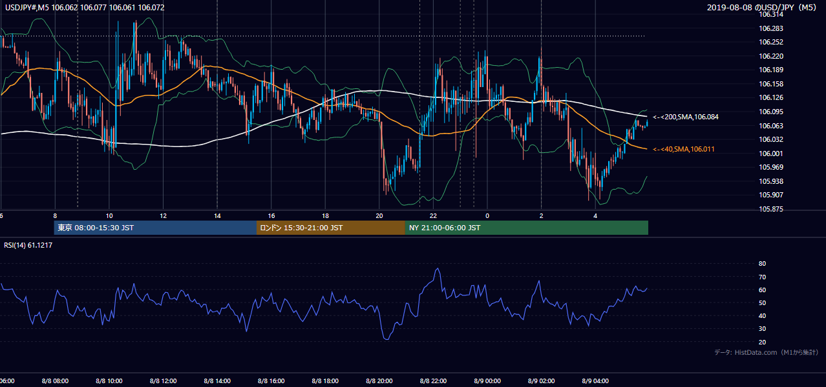Click price level 106.314 on the axis
This screenshot has height=387, width=826.
[x=771, y=14]
